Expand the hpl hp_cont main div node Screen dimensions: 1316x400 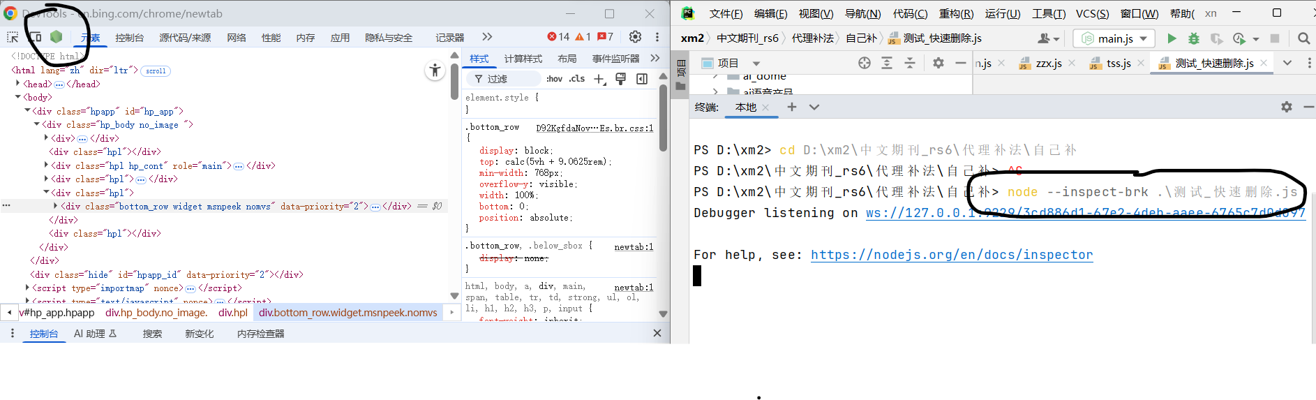click(x=46, y=165)
